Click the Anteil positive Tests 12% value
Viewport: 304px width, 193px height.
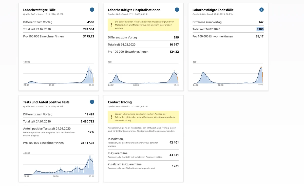pyautogui.click(x=91, y=132)
